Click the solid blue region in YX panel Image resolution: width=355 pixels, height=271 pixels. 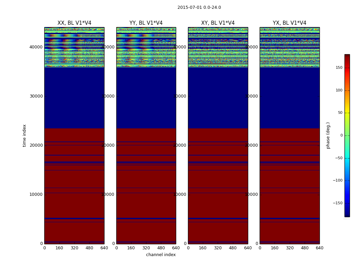(x=289, y=98)
